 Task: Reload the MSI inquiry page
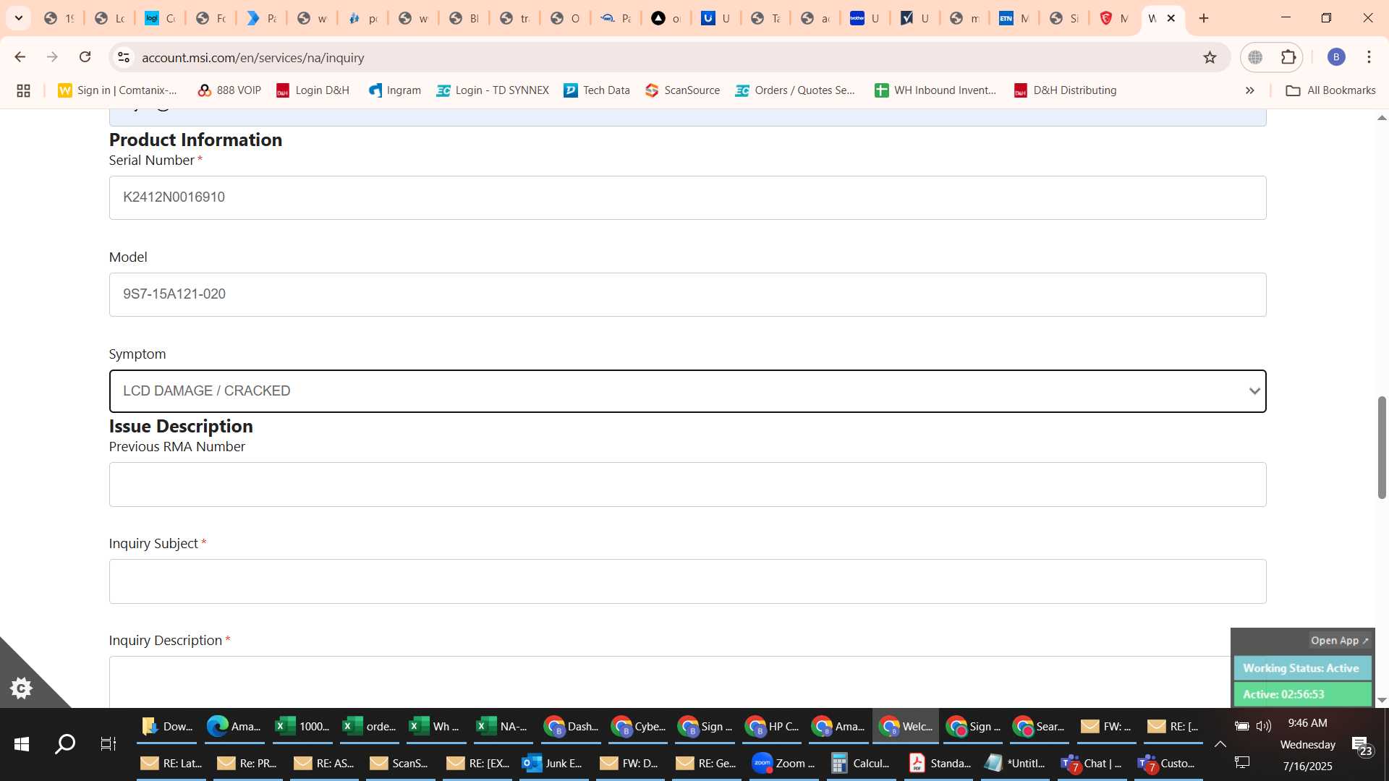pyautogui.click(x=85, y=57)
